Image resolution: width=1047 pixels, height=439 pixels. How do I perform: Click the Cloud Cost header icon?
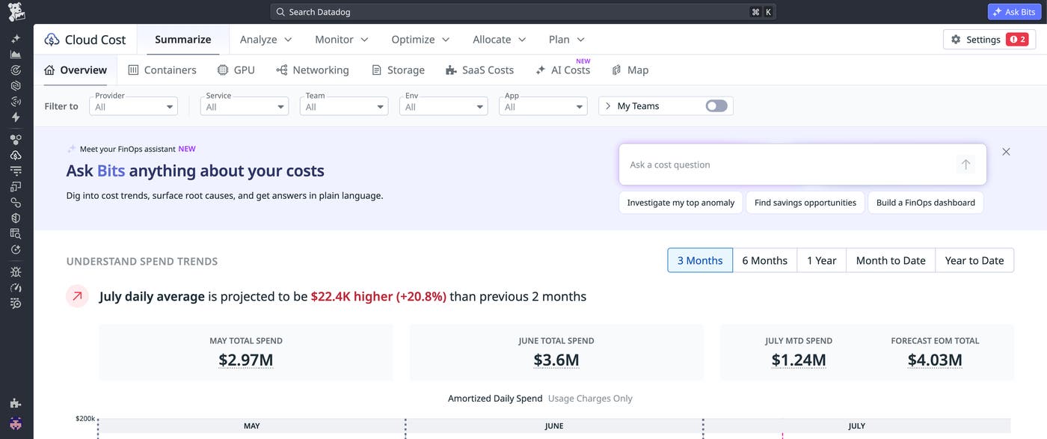(52, 40)
